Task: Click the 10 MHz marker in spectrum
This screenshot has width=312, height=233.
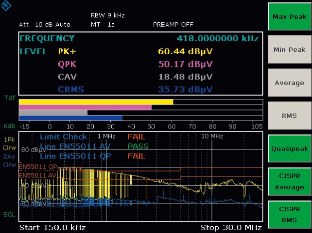Action: tap(212, 136)
